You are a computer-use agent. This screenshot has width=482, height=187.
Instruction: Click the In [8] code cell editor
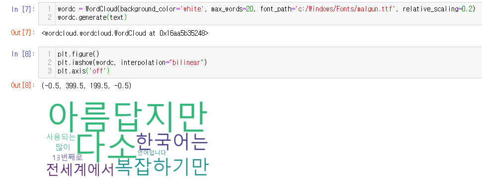click(x=260, y=62)
